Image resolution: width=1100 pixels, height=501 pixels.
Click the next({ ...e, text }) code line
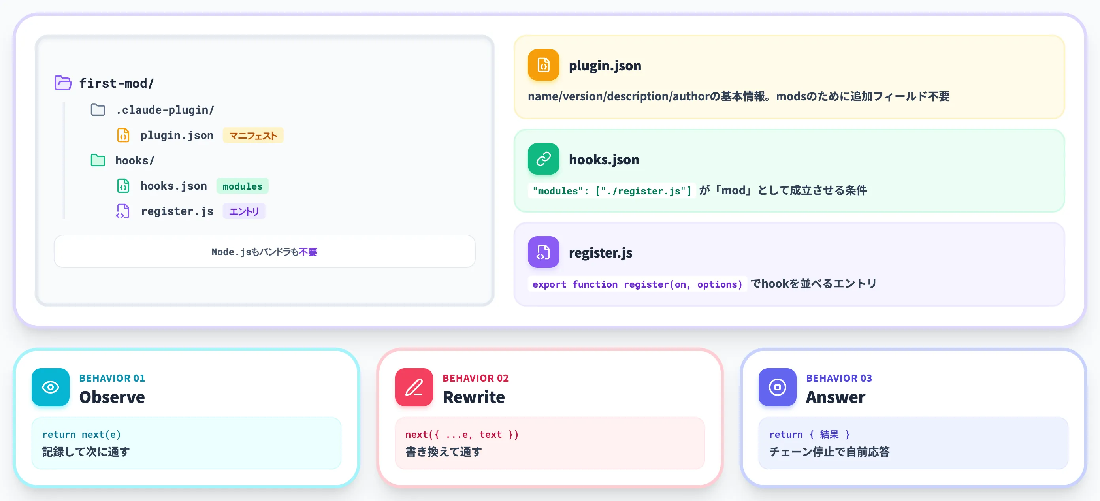pos(461,434)
